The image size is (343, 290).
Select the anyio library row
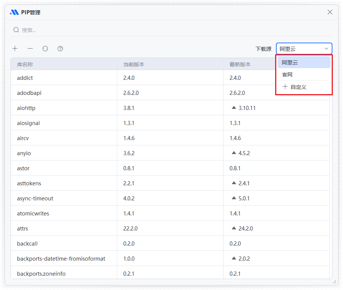(170, 153)
